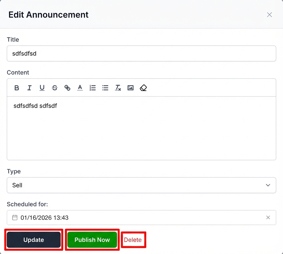Toggle underline formatting
The width and height of the screenshot is (283, 254).
42,88
